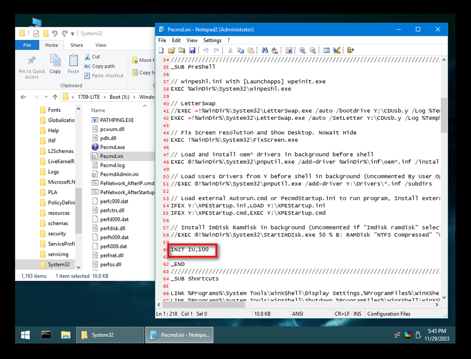Select Logs folder in tree
Screen dimensions: 471x359
tap(53, 171)
